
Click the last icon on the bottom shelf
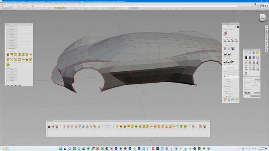coord(205,126)
